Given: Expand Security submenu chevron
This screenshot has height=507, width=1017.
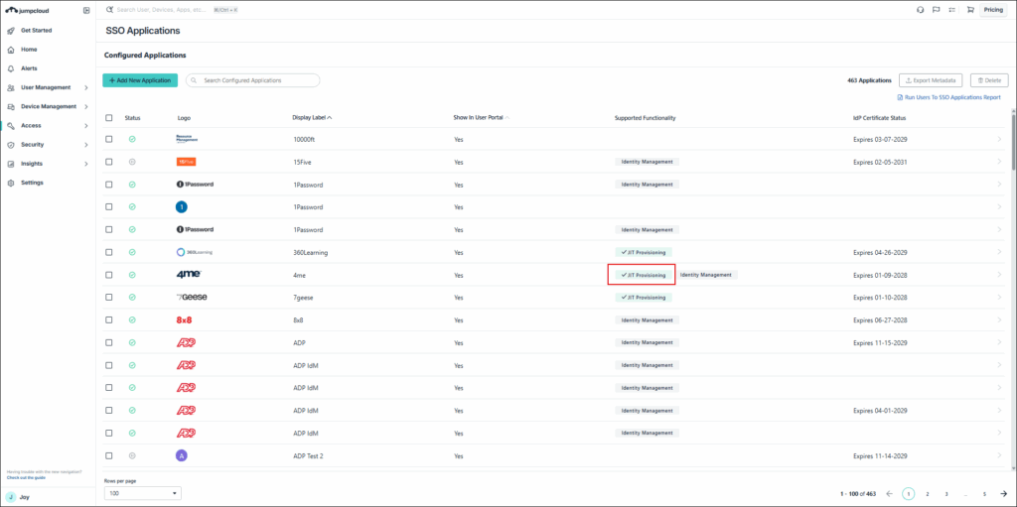Looking at the screenshot, I should 86,145.
